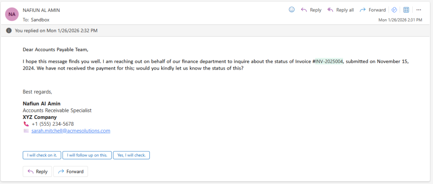The height and width of the screenshot is (184, 433).
Task: Click Forward in the top message toolbar
Action: 373,10
